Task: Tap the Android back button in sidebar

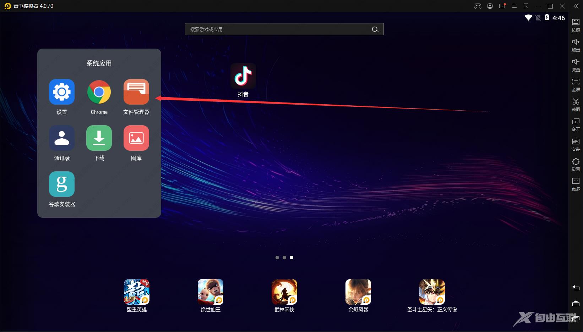Action: coord(576,288)
